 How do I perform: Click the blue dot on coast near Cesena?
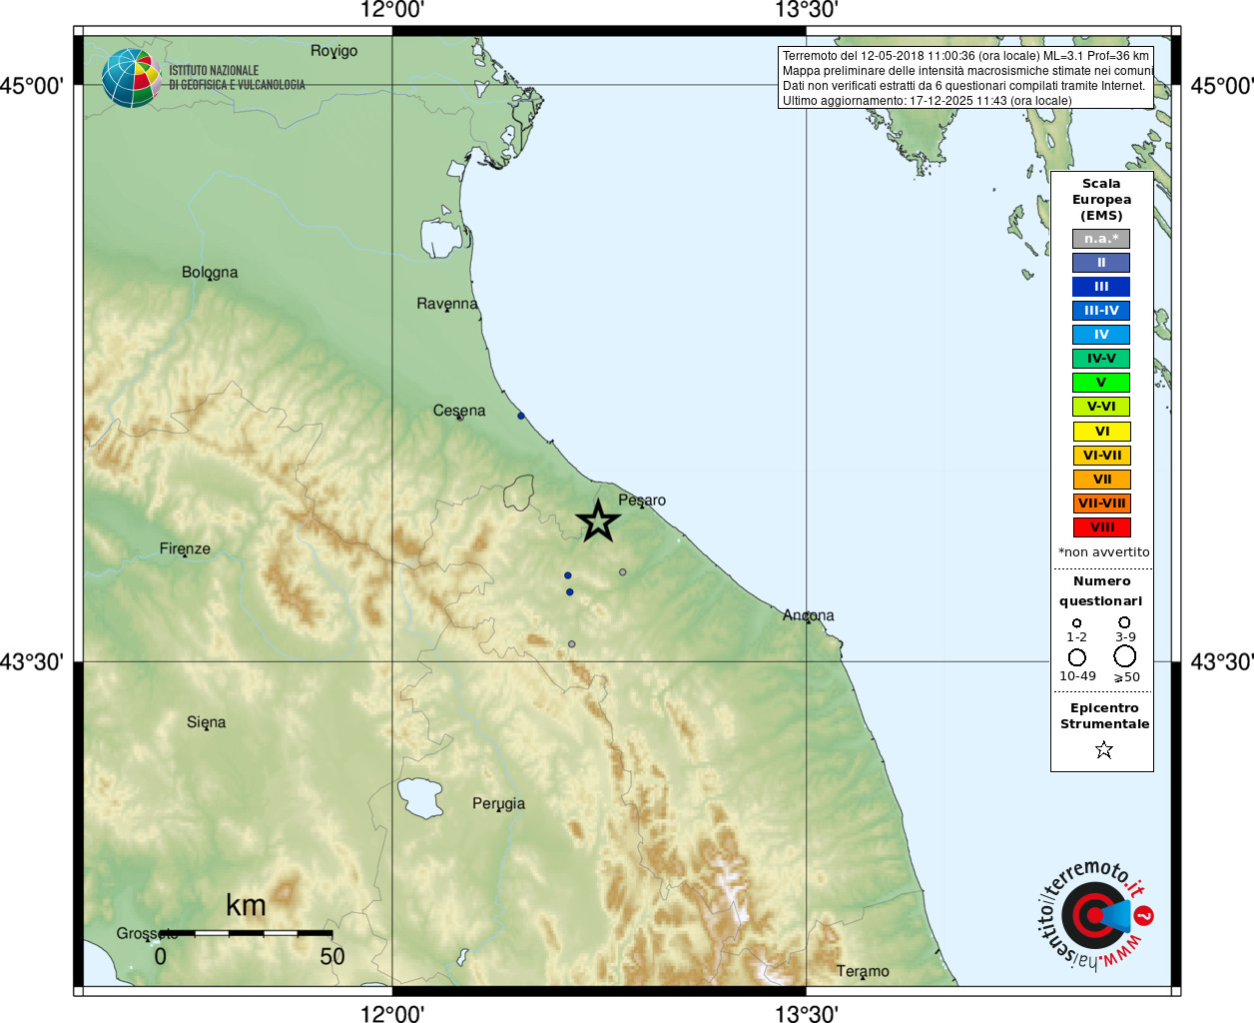coord(521,416)
